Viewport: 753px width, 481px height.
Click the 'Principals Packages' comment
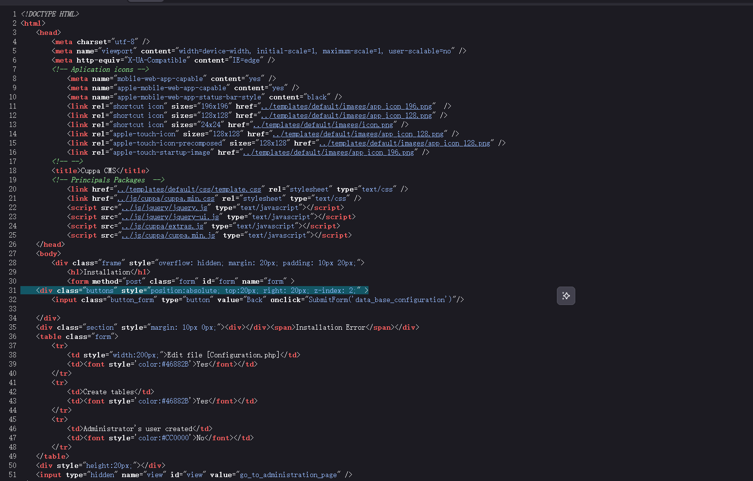(108, 180)
